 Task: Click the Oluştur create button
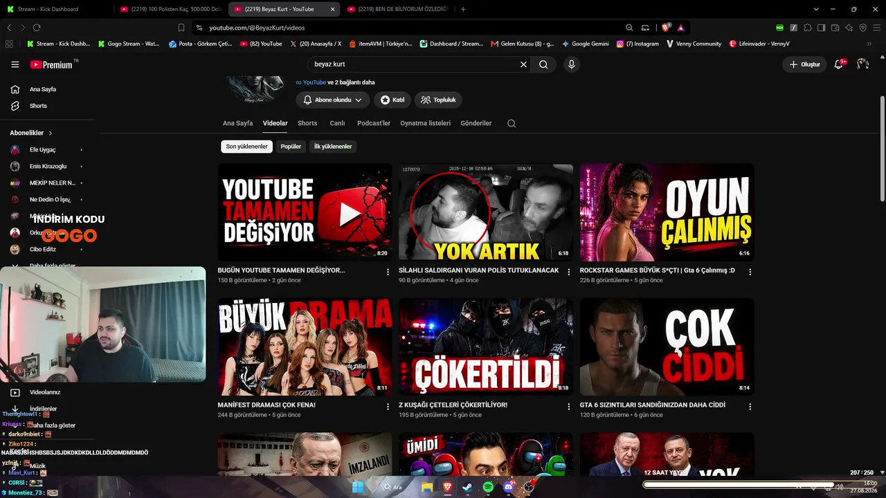[804, 64]
